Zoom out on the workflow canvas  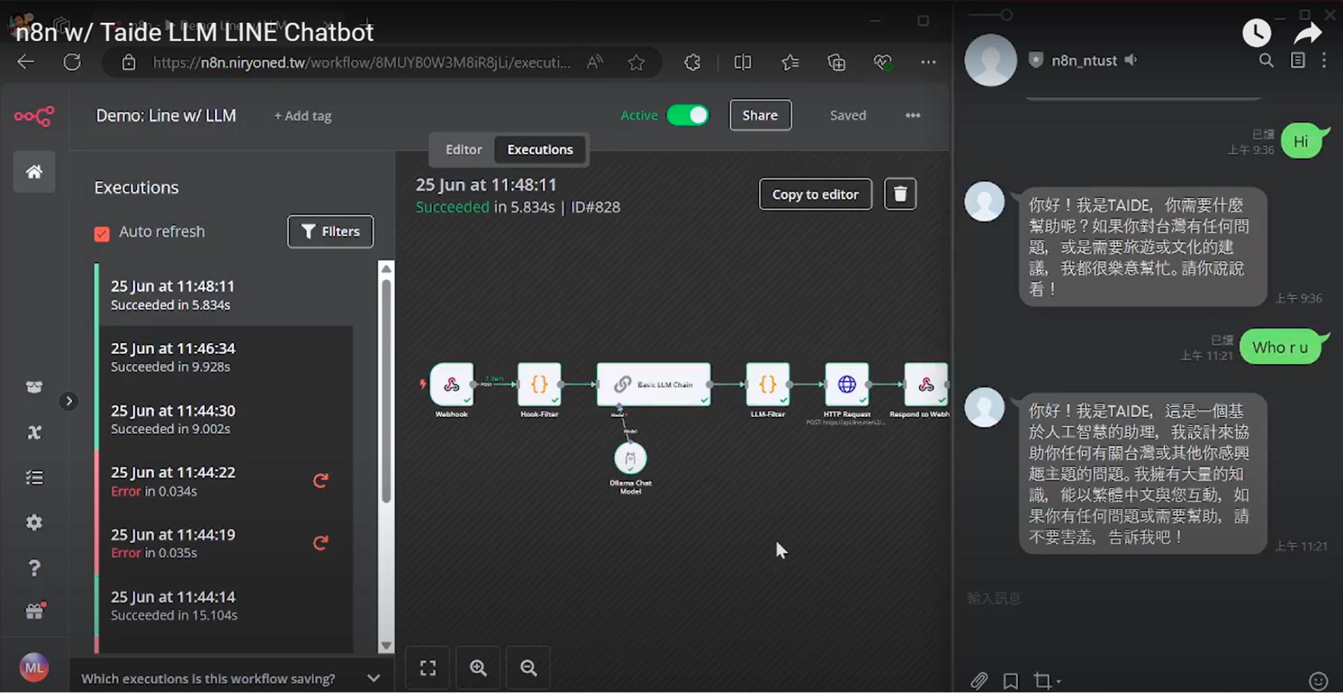(x=528, y=667)
